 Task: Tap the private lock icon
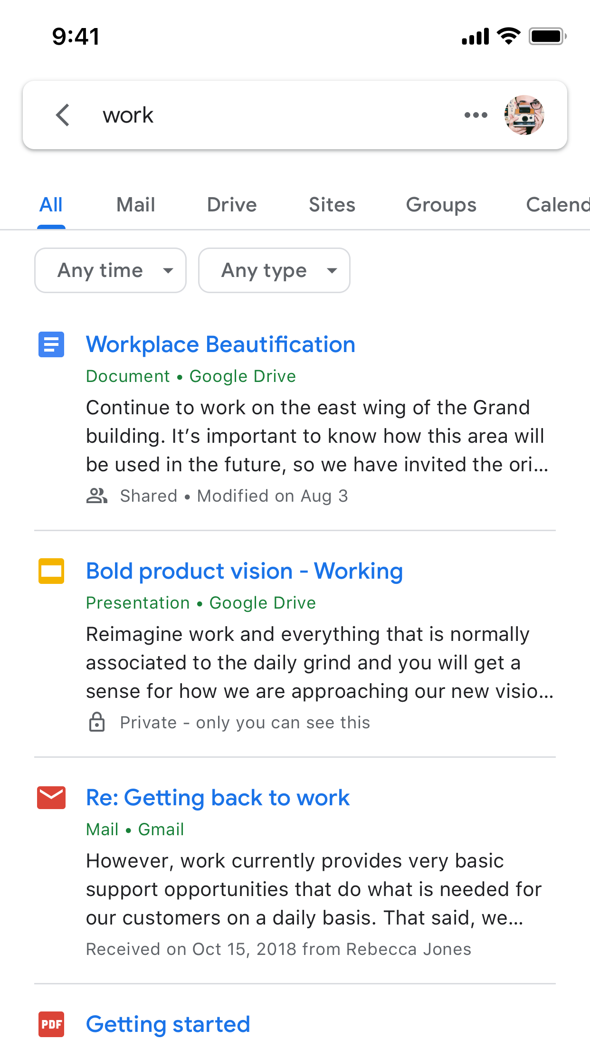click(97, 722)
